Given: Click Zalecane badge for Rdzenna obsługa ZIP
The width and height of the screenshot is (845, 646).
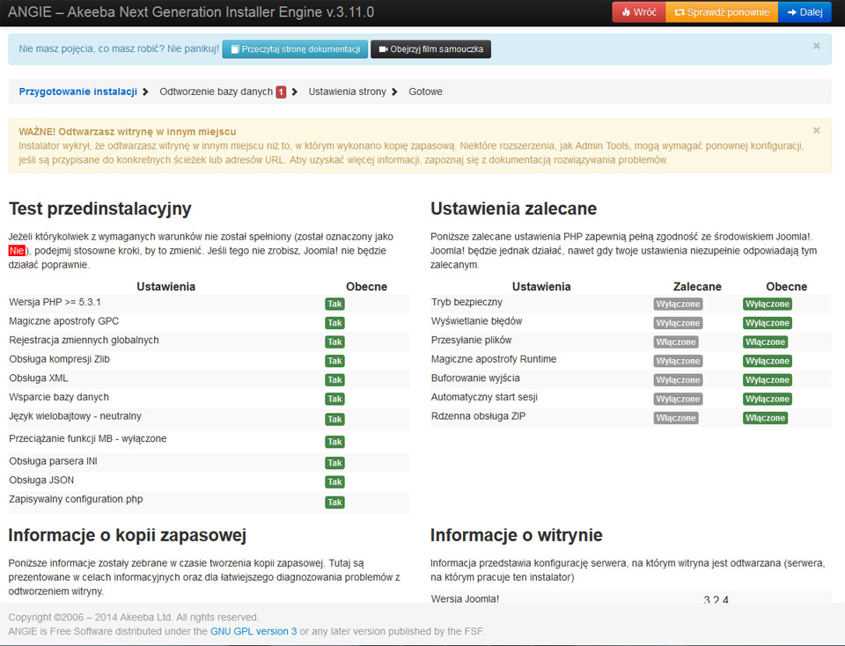Looking at the screenshot, I should coord(676,417).
